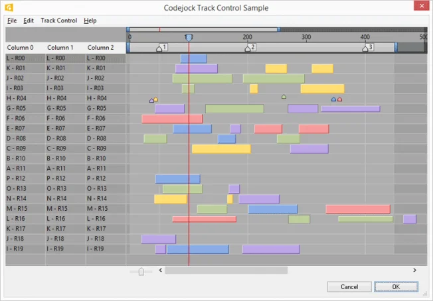Viewport: 433px width, 301px height.
Task: Click timeline marker 2 on the ruler
Action: pyautogui.click(x=248, y=48)
